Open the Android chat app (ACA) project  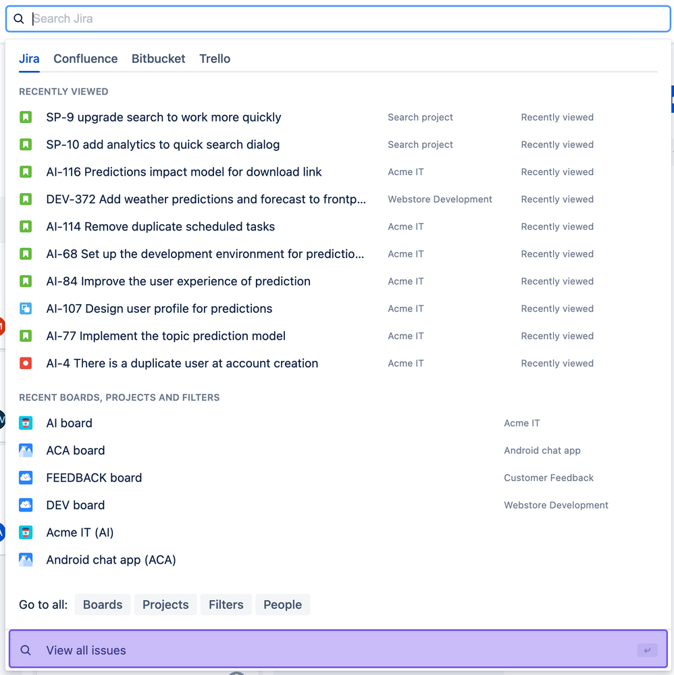tap(111, 559)
